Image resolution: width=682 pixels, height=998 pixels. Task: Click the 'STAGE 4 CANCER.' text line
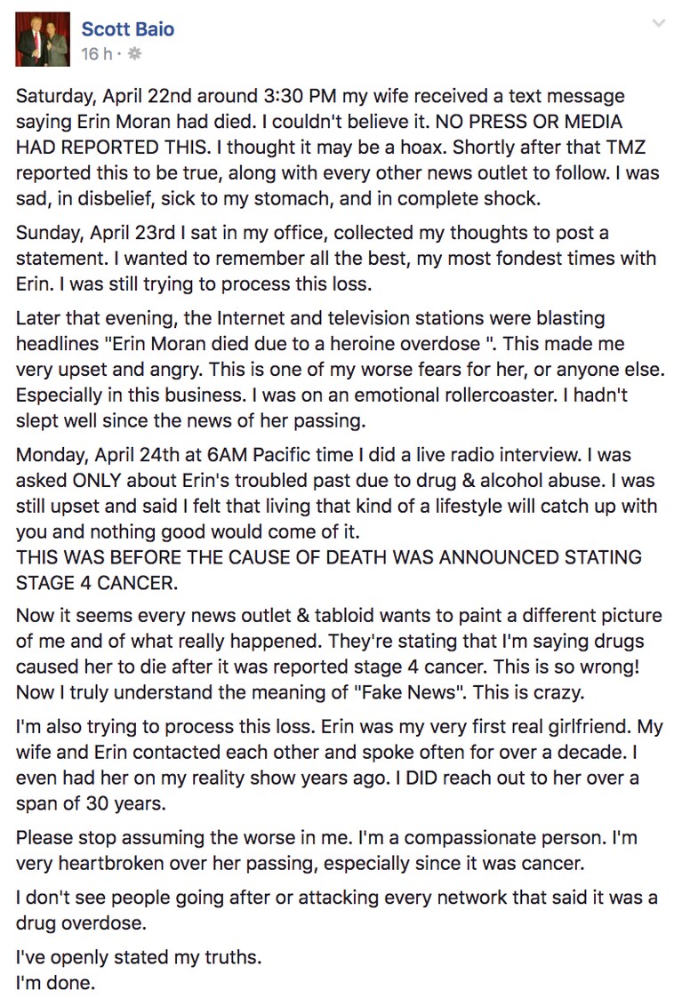pos(97,583)
